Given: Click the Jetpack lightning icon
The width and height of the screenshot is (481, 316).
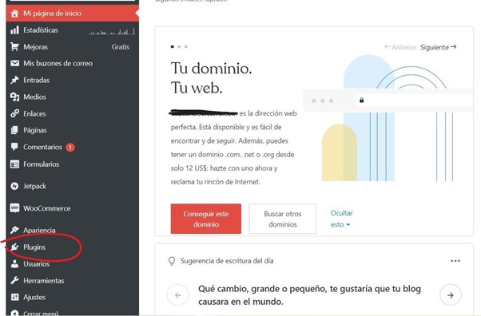Looking at the screenshot, I should click(x=14, y=186).
